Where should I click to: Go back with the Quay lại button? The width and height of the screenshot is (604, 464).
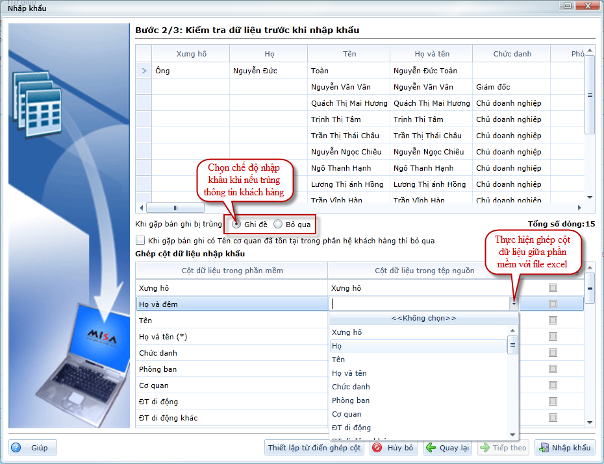coord(447,448)
